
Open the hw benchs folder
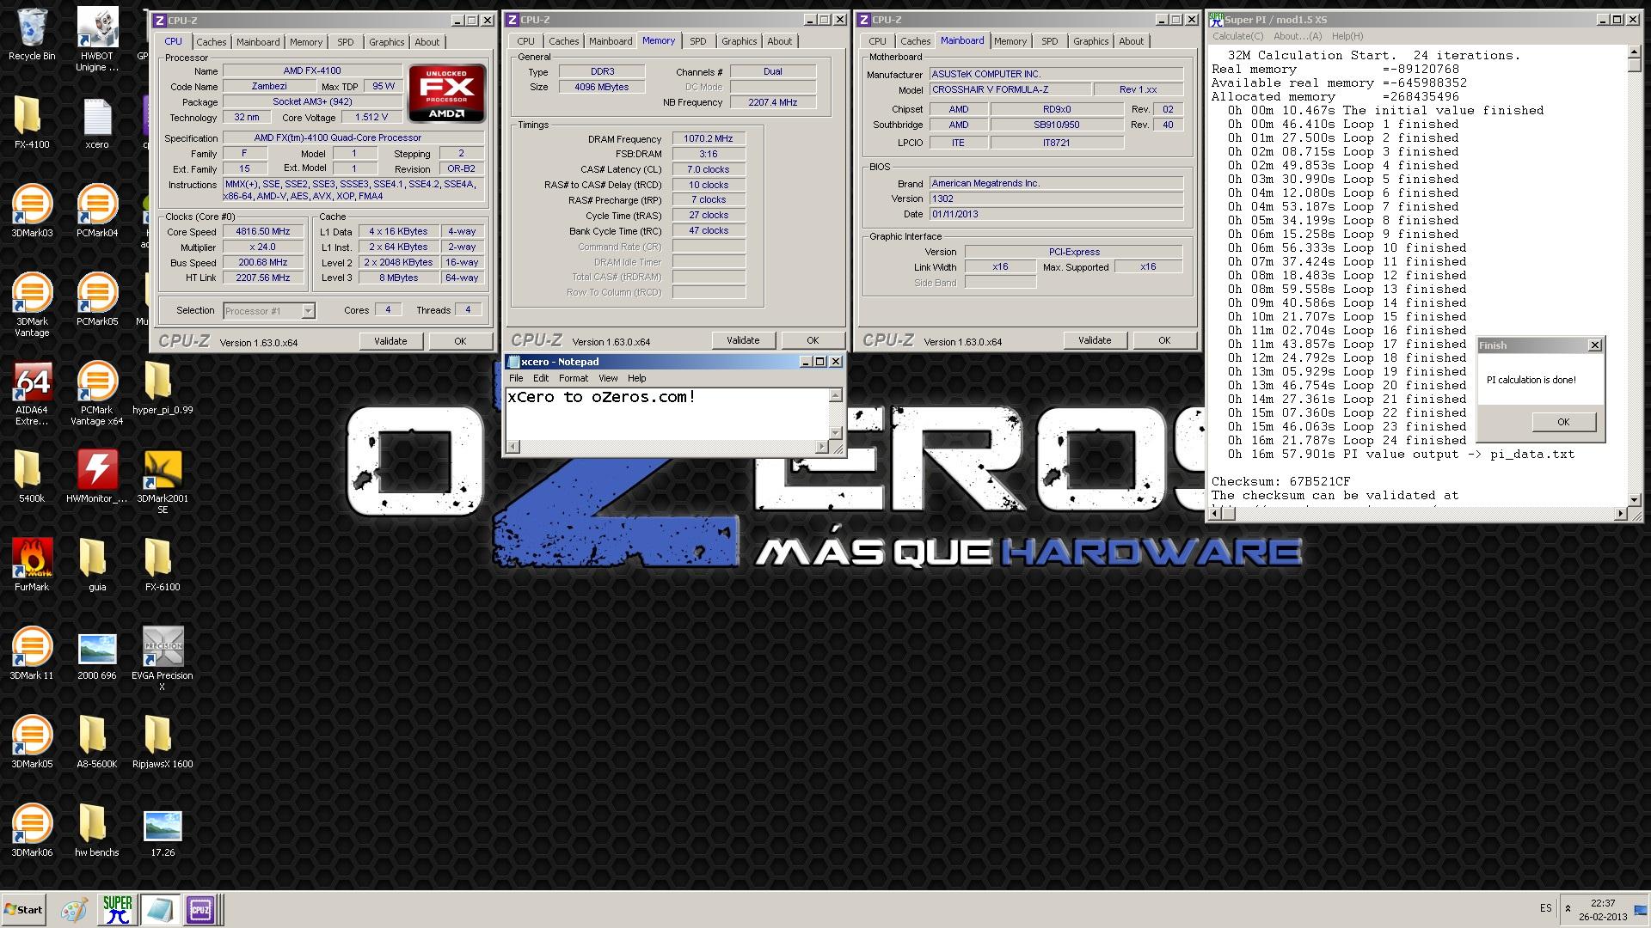(97, 831)
